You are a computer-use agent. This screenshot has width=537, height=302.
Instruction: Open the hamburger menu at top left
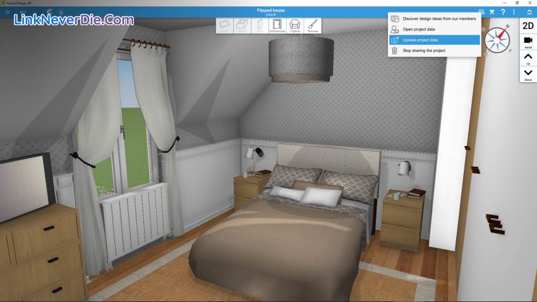pos(8,12)
